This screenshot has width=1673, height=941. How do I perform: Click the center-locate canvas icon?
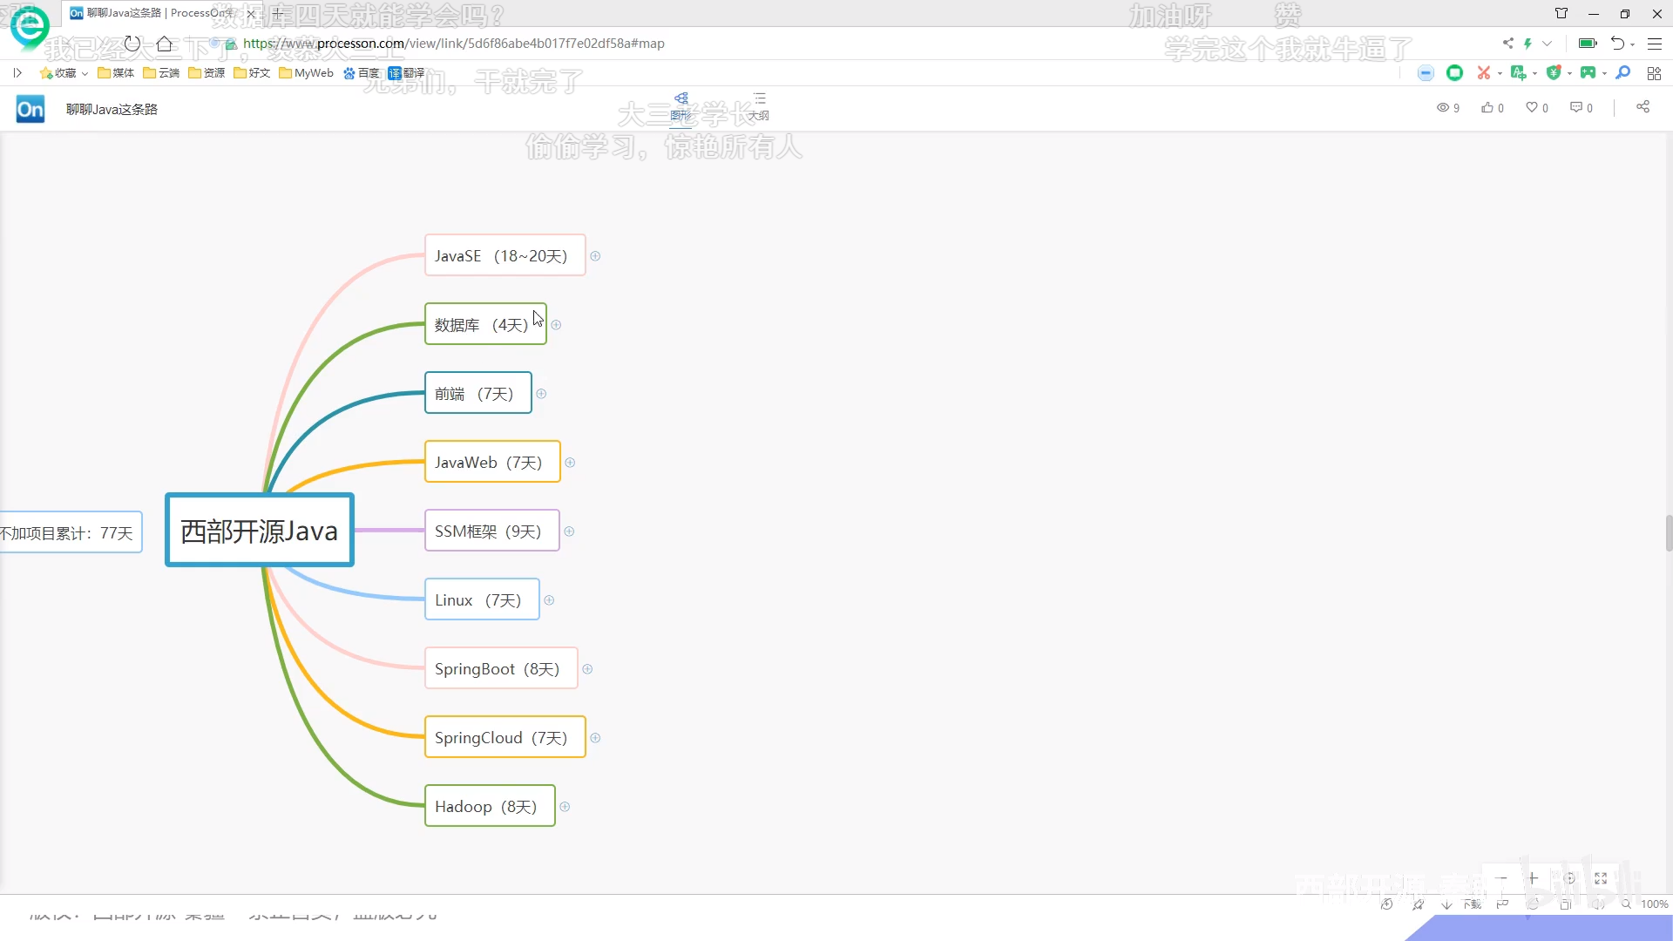coord(1569,878)
